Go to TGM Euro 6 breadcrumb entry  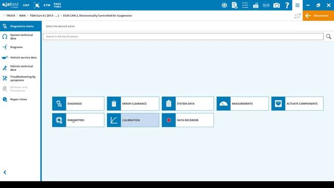(x=44, y=16)
